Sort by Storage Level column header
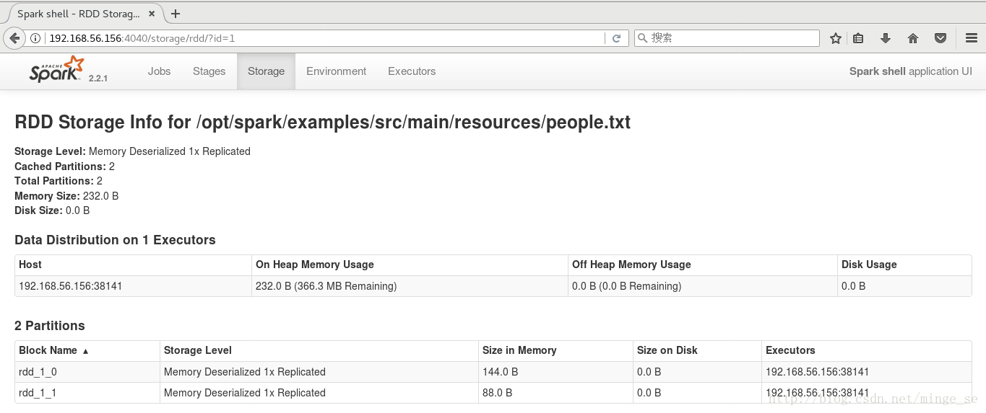Screen dimensions: 986x413 198,350
